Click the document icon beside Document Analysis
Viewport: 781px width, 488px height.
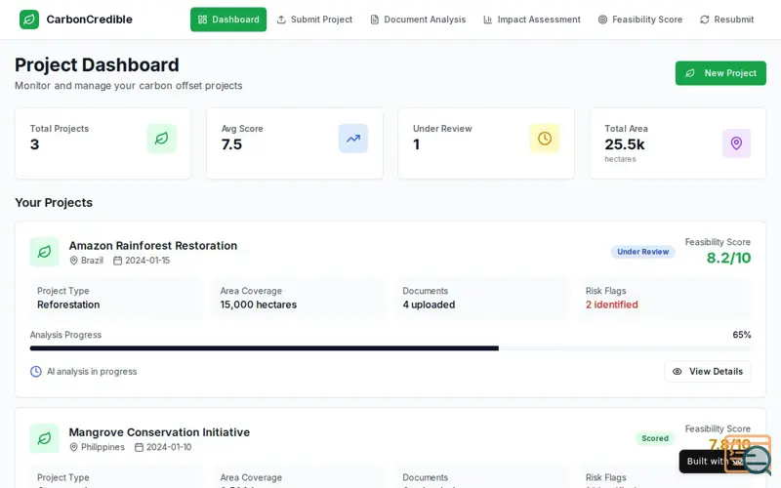point(375,20)
